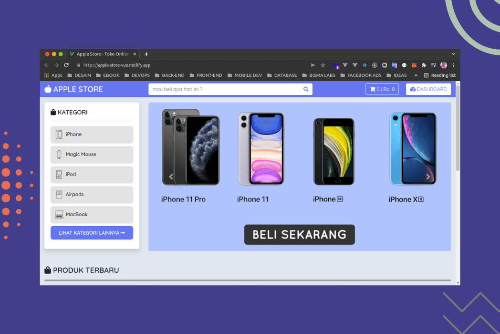The height and width of the screenshot is (334, 500).
Task: Go to next carousel slide arrow
Action: click(x=428, y=177)
